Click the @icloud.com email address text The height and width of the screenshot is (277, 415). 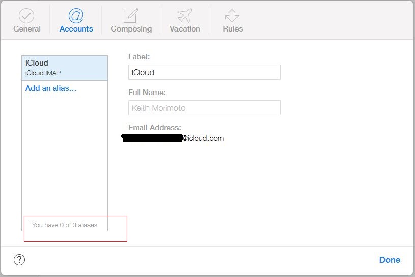click(x=203, y=138)
